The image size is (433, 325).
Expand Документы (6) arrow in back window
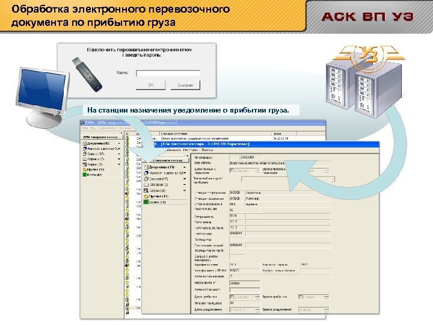coord(119,144)
